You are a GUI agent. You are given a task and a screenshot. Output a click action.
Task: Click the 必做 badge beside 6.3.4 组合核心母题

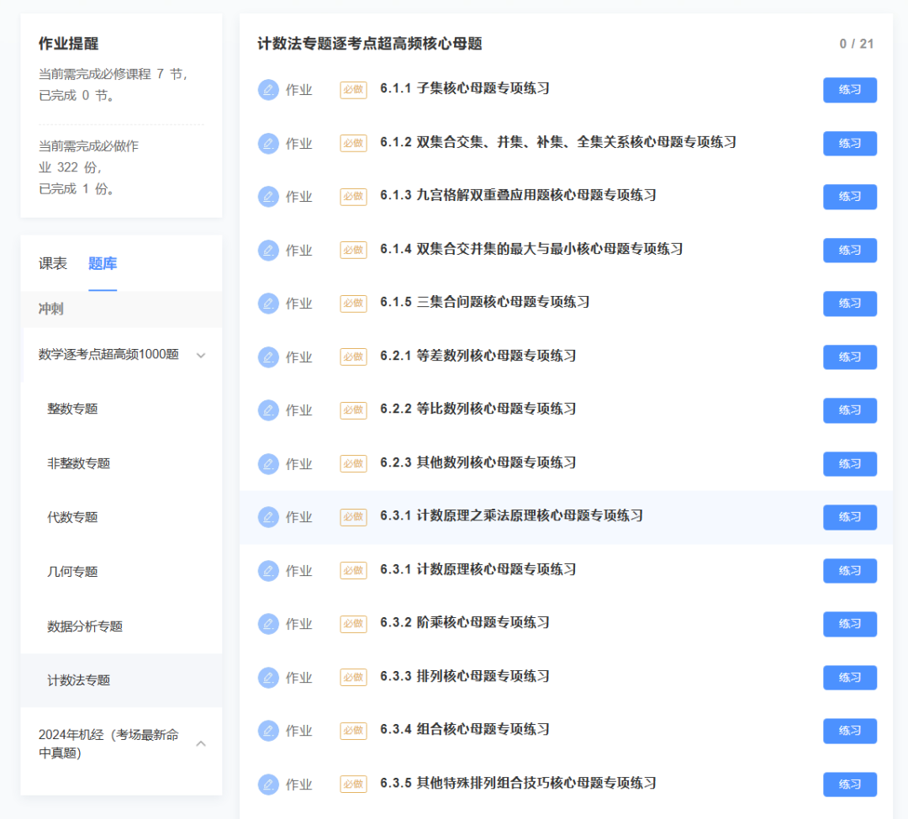pyautogui.click(x=353, y=731)
